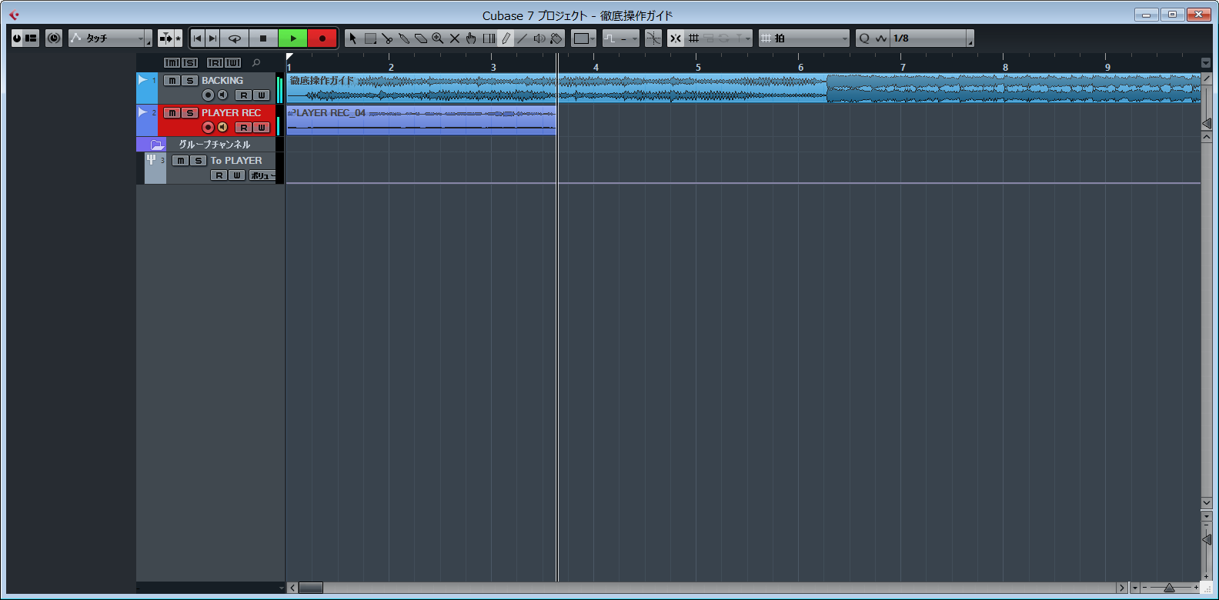
Task: Enable Read automation on BACKING track
Action: [x=244, y=95]
